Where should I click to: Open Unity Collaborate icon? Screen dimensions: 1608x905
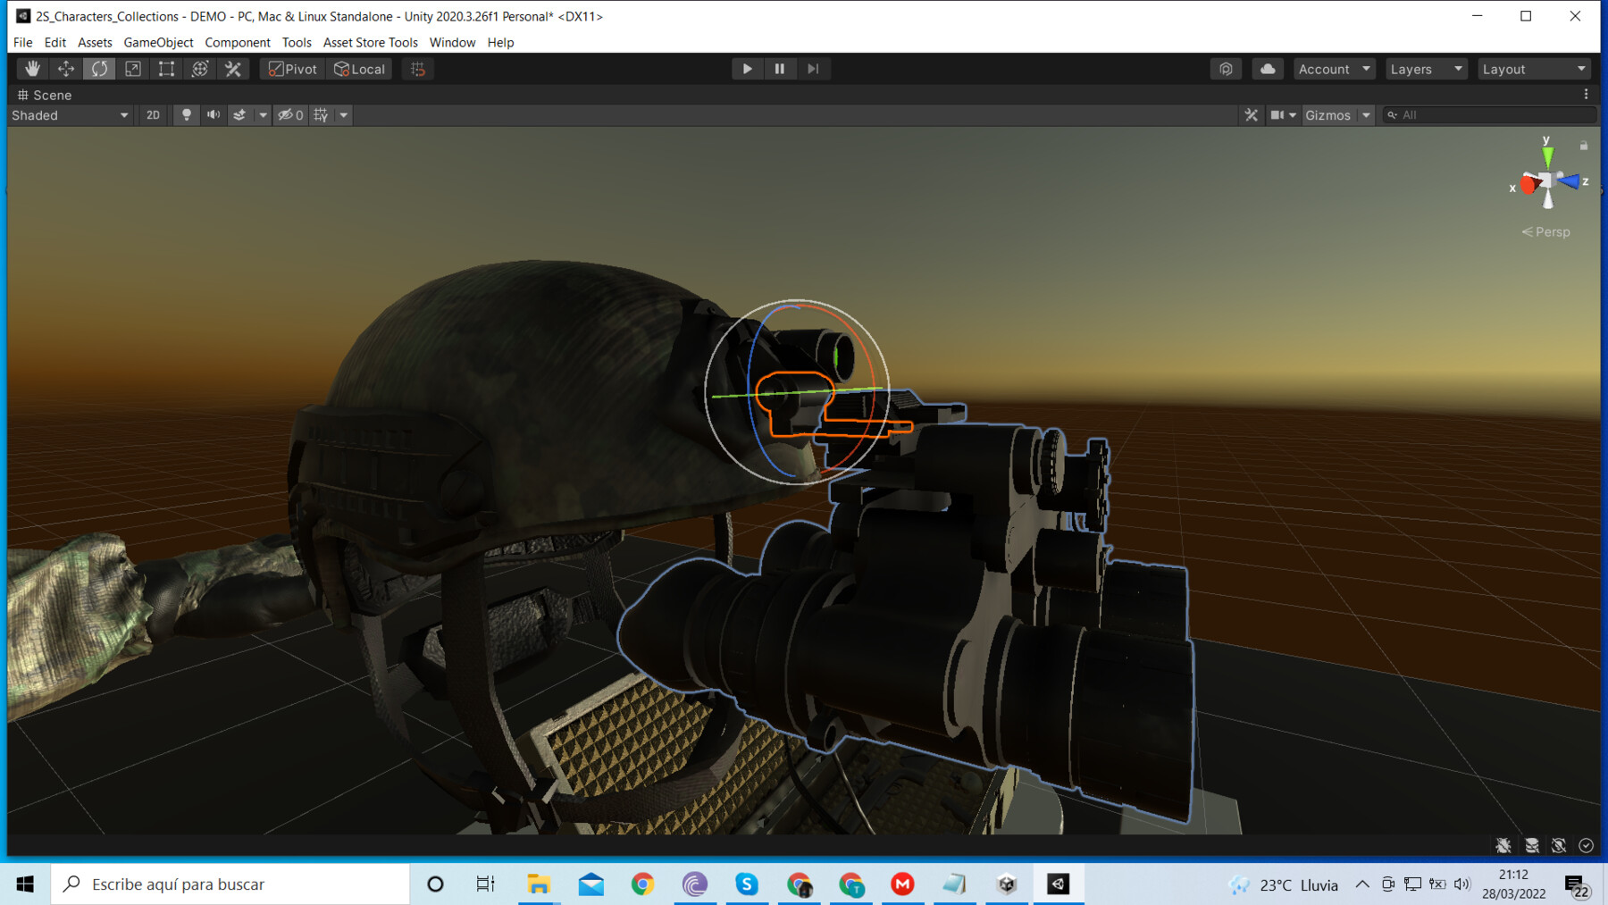1226,69
